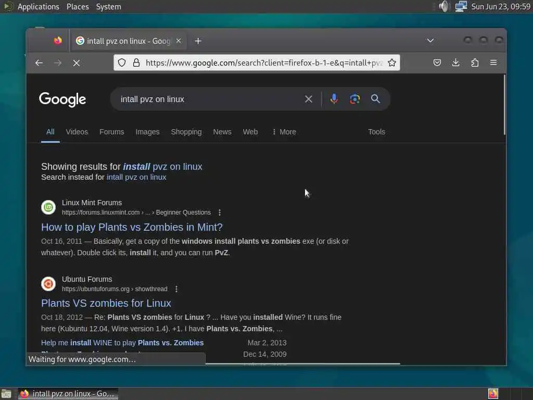The image size is (533, 400).
Task: Open the Firefox downloads panel
Action: (x=456, y=63)
